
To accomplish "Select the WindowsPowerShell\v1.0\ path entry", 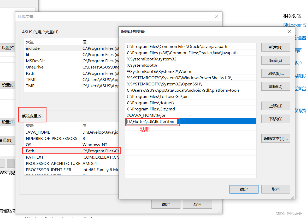I will pos(191,78).
